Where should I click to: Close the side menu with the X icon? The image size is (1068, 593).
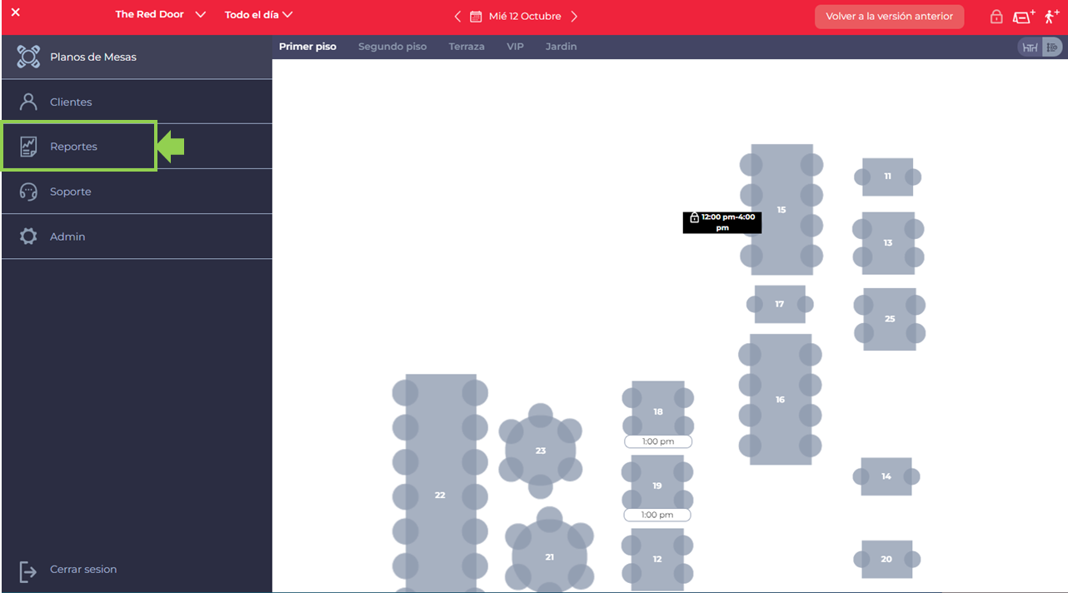coord(15,12)
